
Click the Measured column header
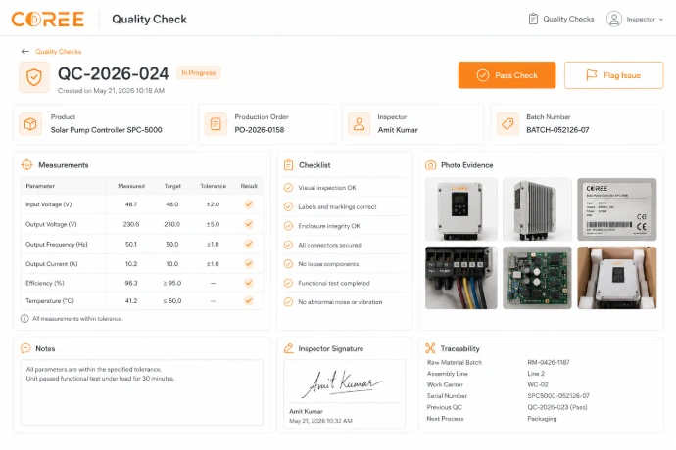[131, 186]
